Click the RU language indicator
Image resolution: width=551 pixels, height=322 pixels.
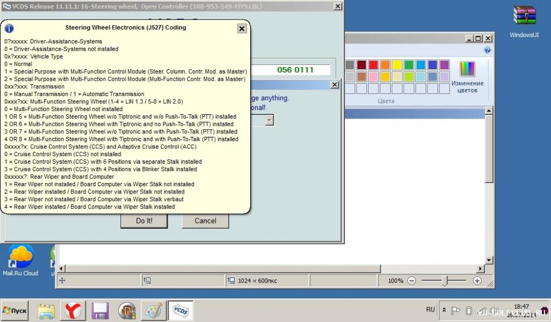point(430,310)
